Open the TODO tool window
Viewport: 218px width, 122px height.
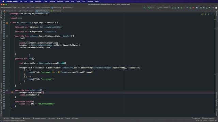click(x=6, y=118)
